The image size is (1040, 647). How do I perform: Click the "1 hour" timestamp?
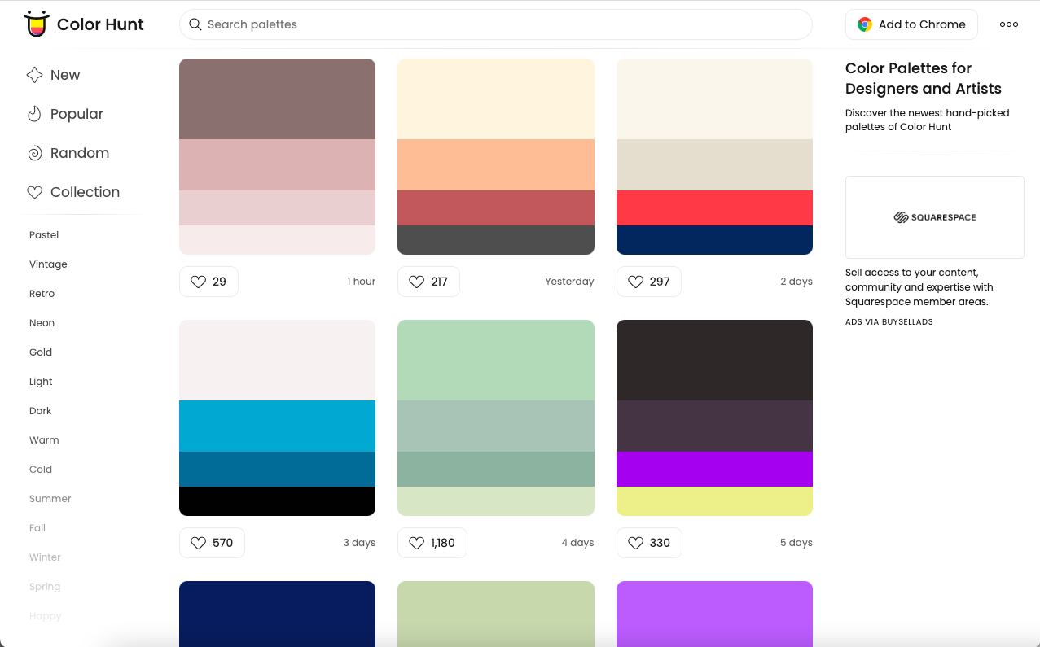(362, 282)
